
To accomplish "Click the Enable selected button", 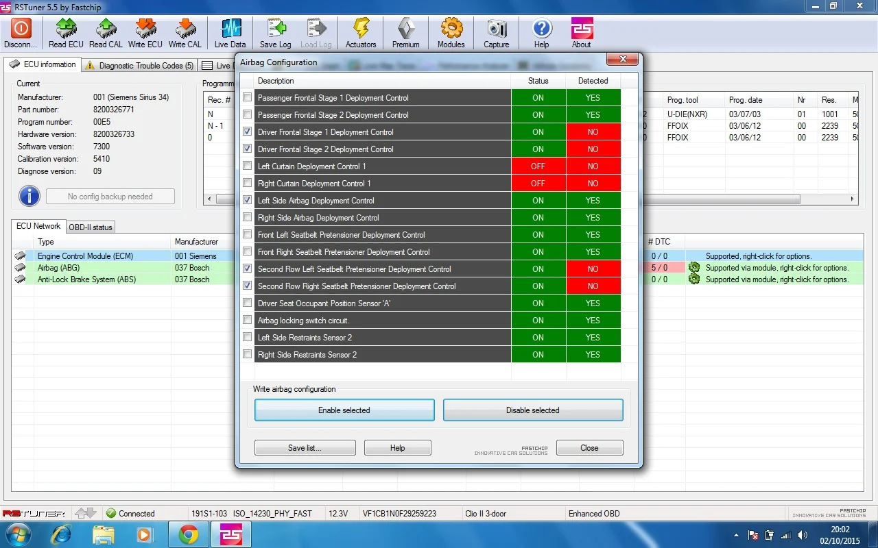I will pos(344,410).
